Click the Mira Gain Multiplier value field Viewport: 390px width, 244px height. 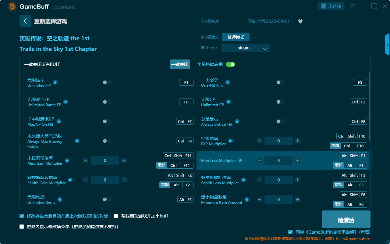(x=105, y=160)
